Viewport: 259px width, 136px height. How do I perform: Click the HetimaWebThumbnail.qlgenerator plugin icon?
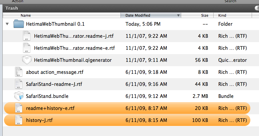[27, 60]
